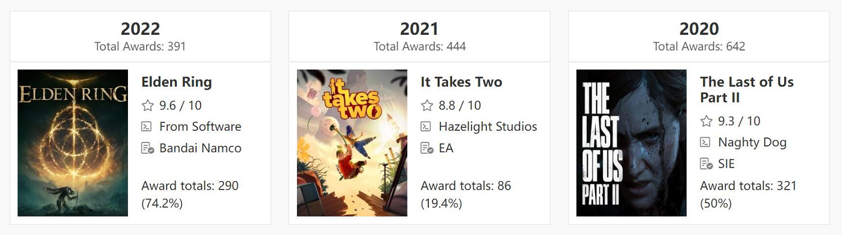Select the 2020 year heading
842x235 pixels.
[x=699, y=29]
